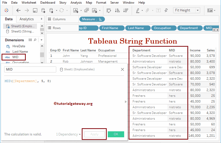Click the Income column header
This screenshot has width=221, height=143.
tap(195, 50)
